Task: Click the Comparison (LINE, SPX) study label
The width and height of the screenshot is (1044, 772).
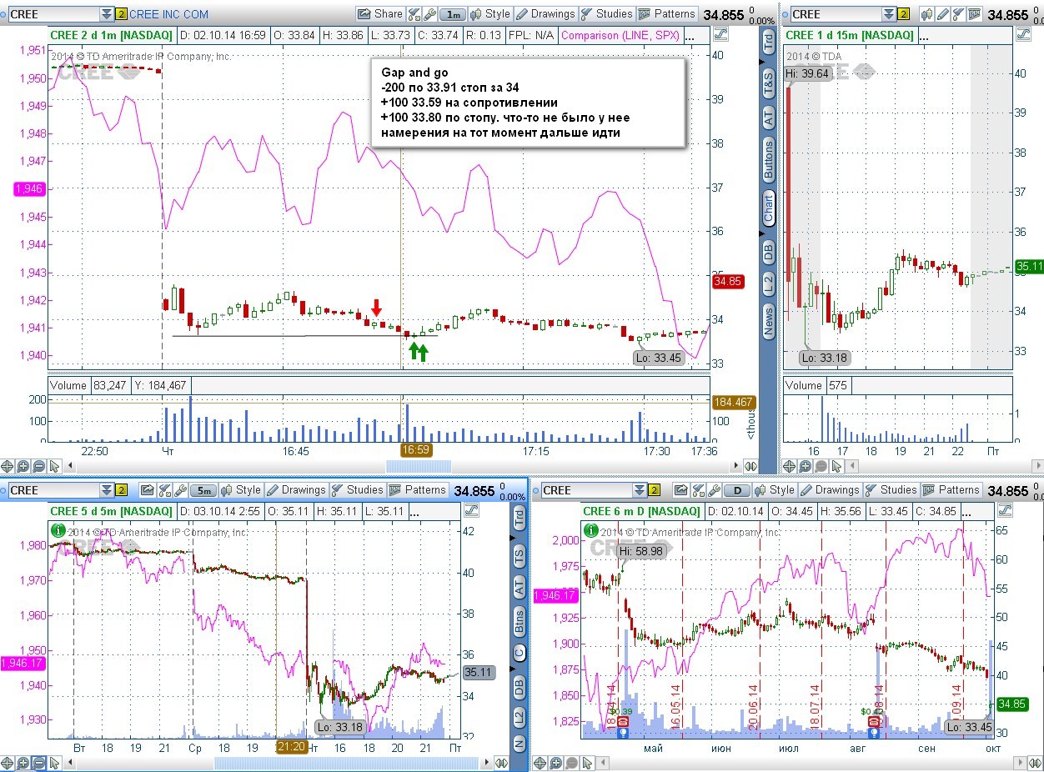Action: [620, 35]
